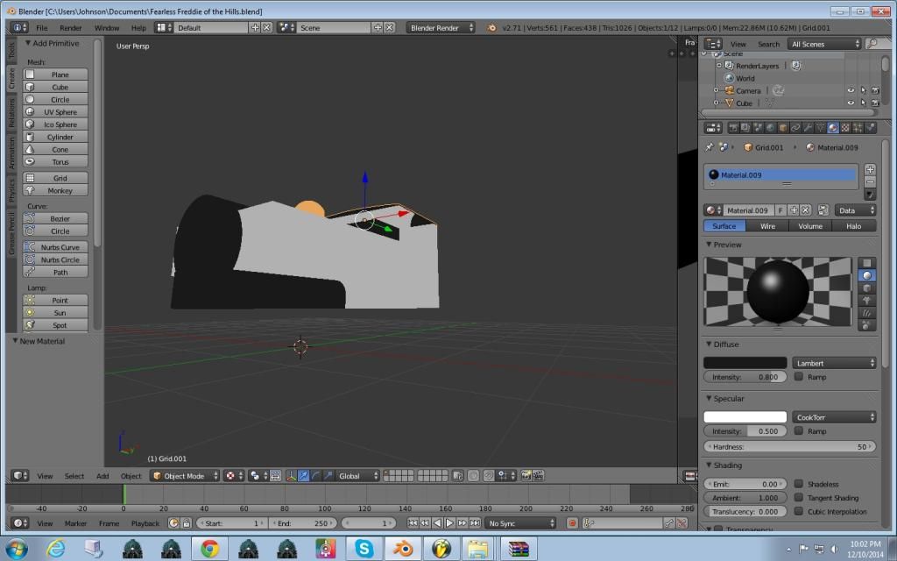Add a Cylinder mesh primitive
Screen dimensions: 897x561
pos(55,137)
